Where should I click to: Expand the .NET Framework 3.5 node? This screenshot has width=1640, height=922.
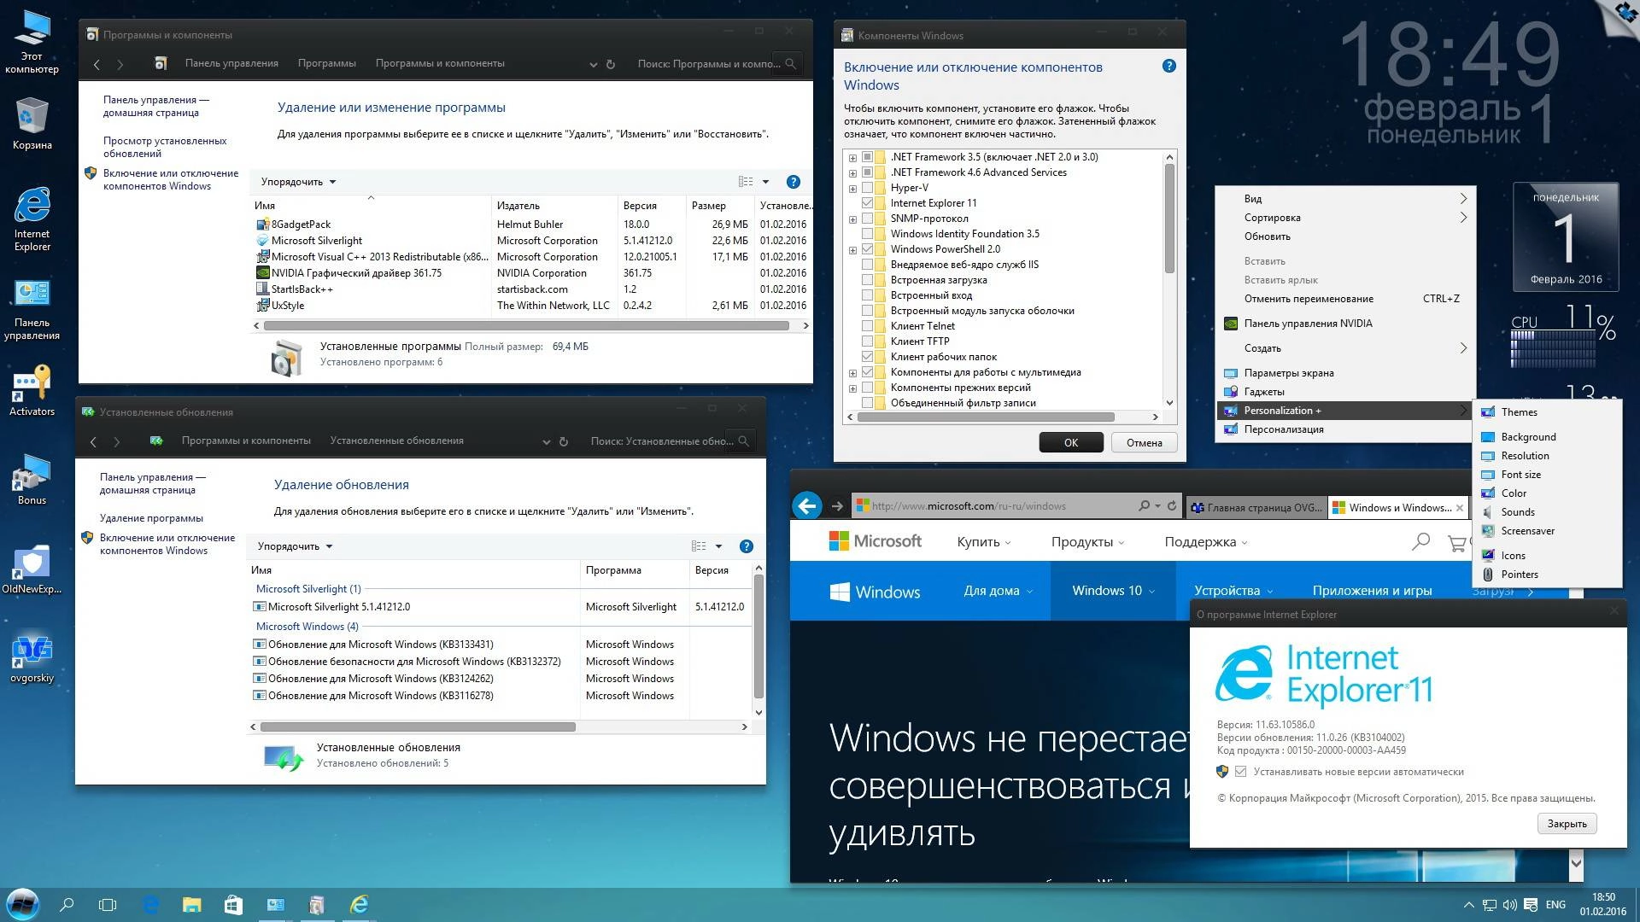pos(851,156)
